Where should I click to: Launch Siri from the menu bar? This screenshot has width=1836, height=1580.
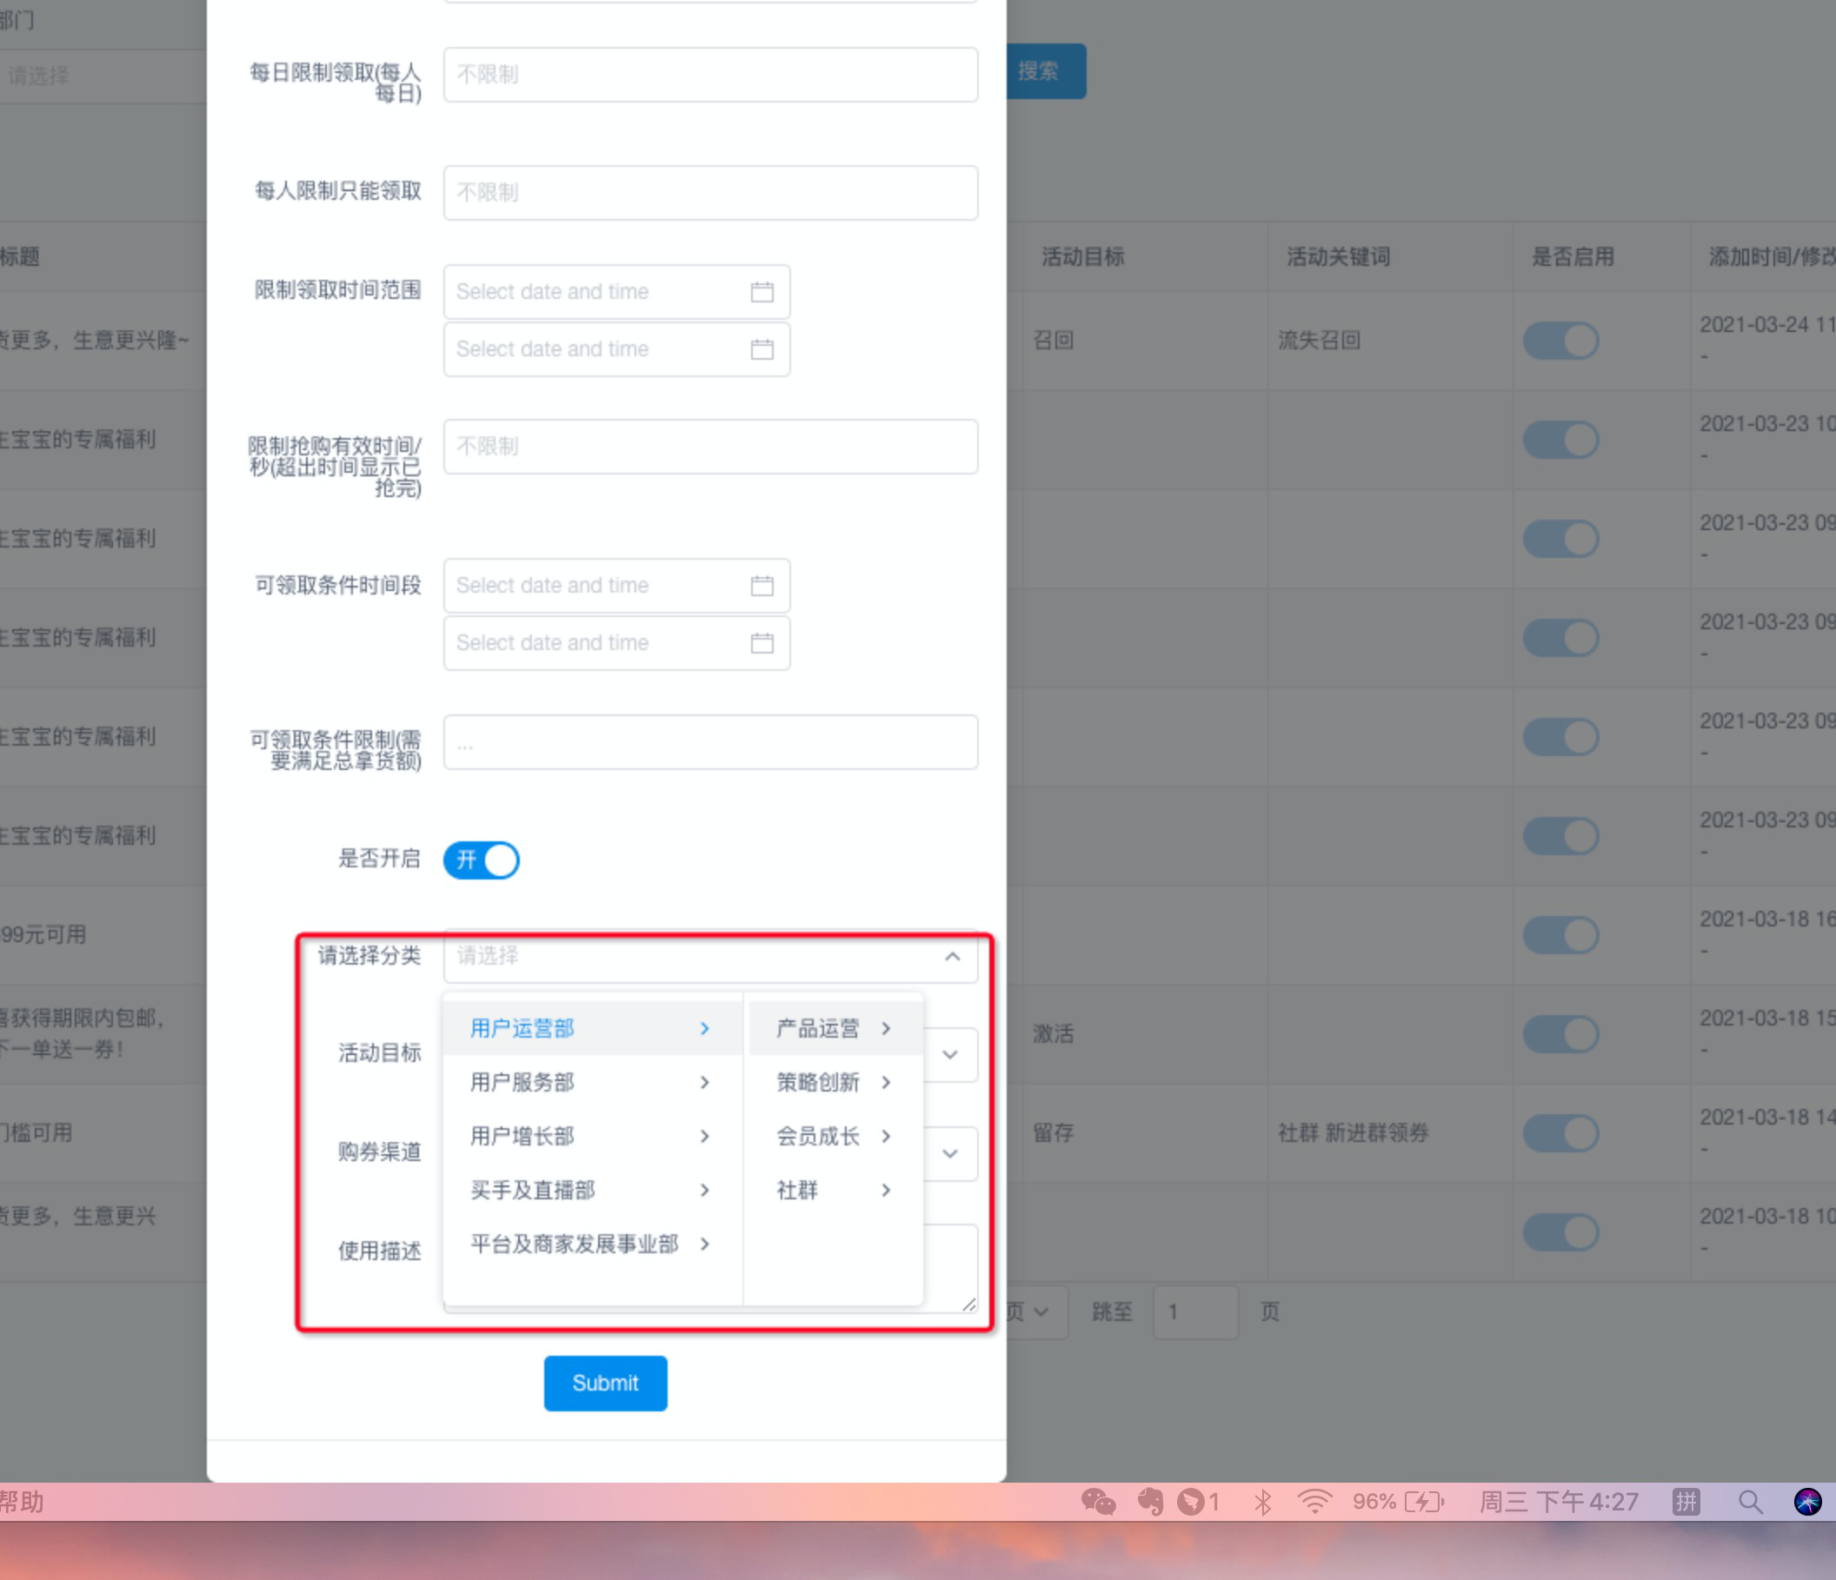pos(1807,1501)
